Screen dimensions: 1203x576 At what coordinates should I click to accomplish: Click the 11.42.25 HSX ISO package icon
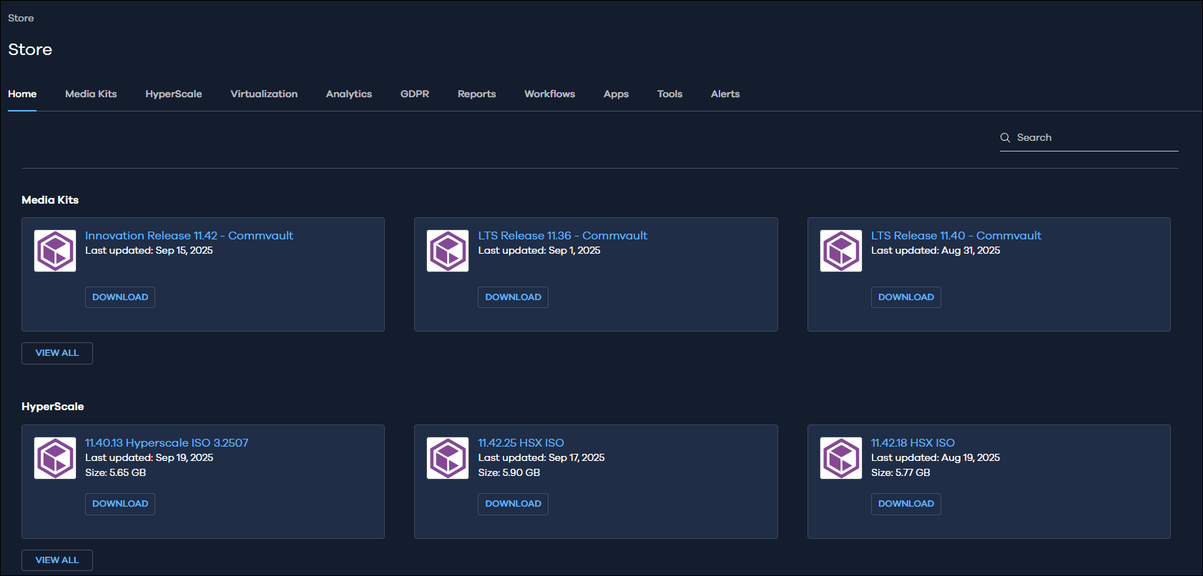pos(448,458)
